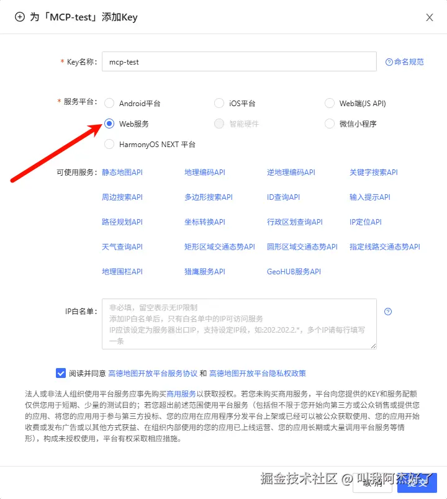447x499 pixels.
Task: Open the 商用服务 link in the notice
Action: (x=181, y=394)
